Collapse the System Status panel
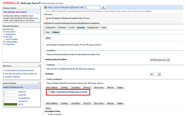Image resolution: width=185 pixels, height=116 pixels. [39, 83]
